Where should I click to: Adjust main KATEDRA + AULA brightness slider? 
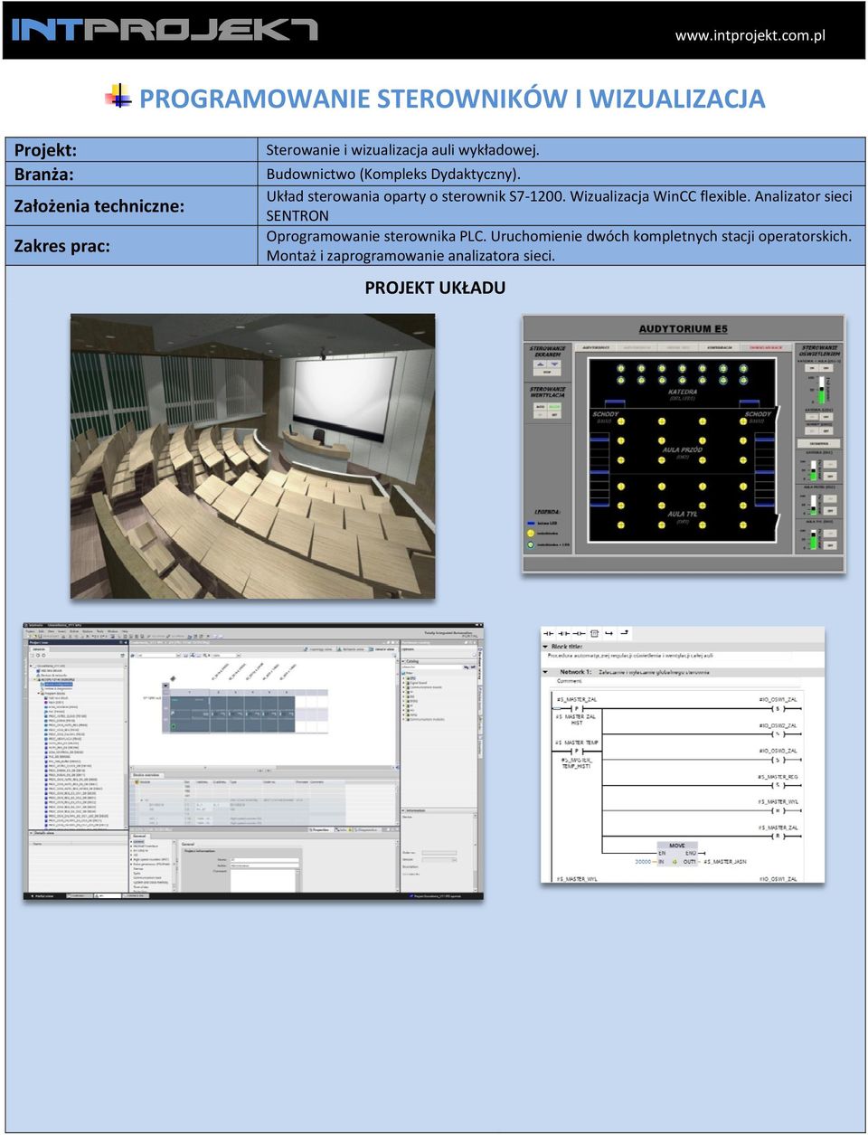coord(822,390)
